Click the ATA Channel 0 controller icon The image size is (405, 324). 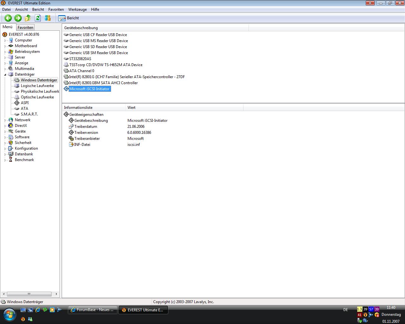tap(66, 71)
